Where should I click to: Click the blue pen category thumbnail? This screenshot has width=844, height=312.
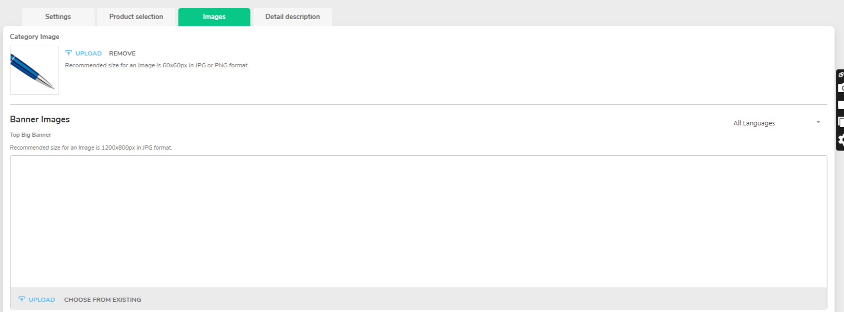(x=34, y=70)
